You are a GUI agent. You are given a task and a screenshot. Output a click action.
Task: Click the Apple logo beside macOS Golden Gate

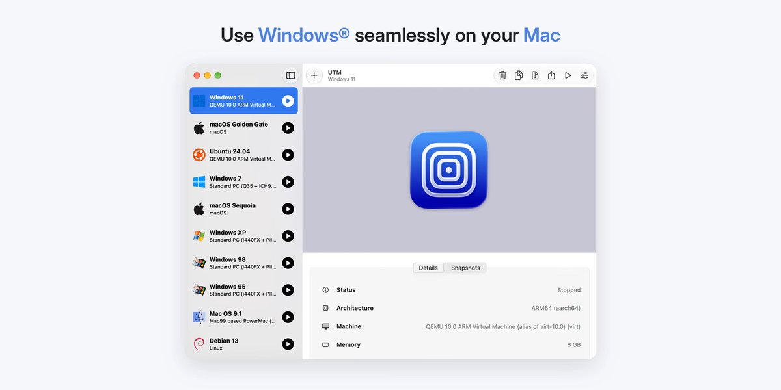pyautogui.click(x=199, y=127)
